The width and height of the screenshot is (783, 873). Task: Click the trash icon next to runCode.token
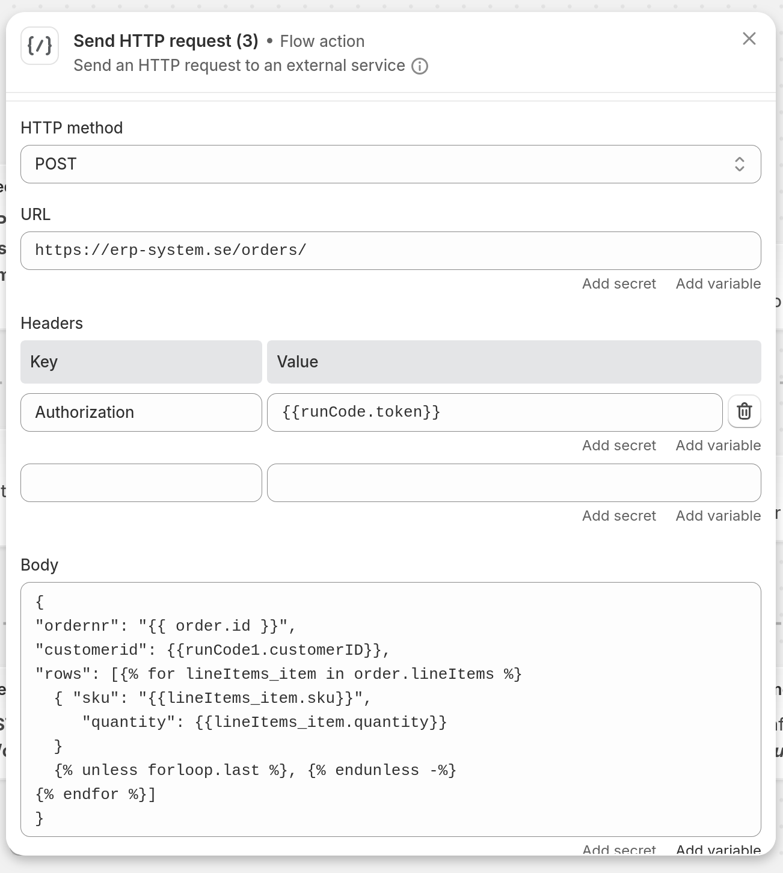(x=744, y=411)
